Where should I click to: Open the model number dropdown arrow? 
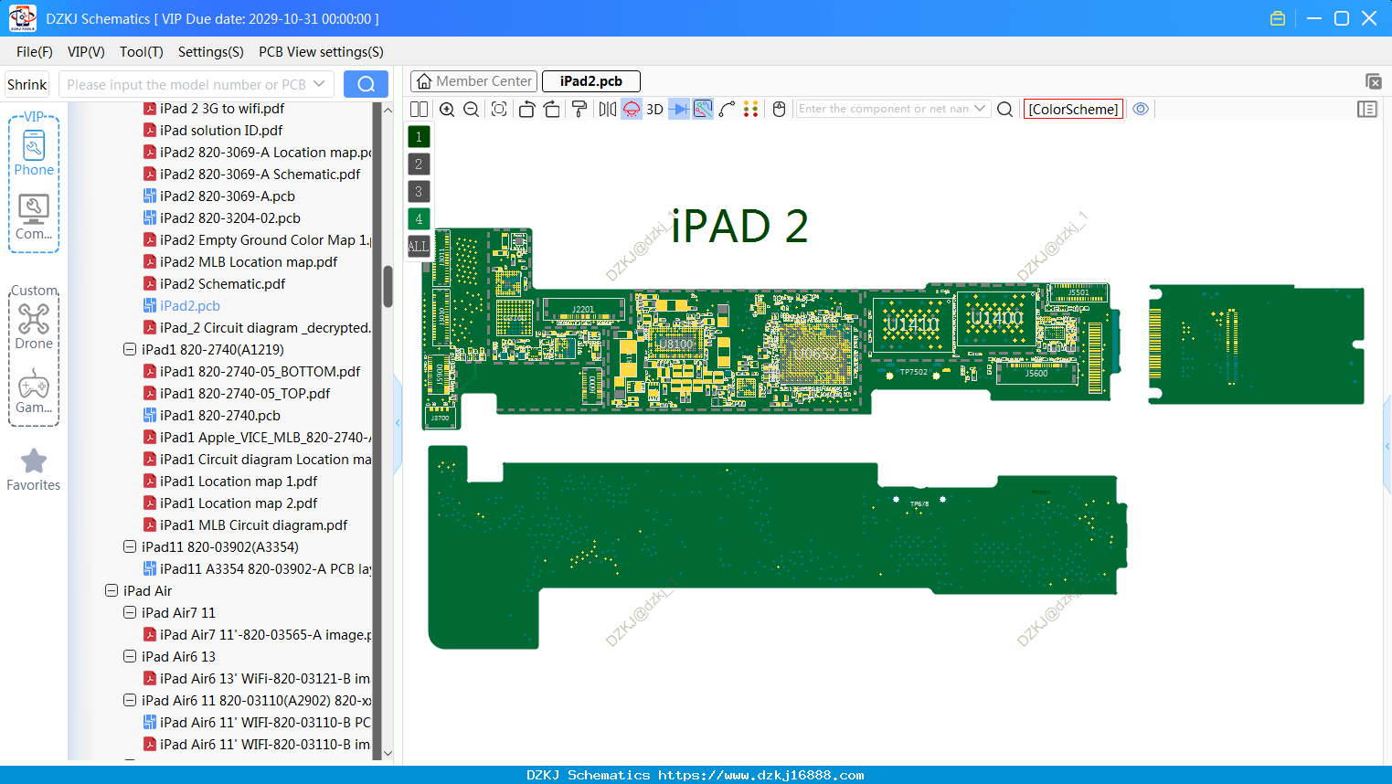click(319, 84)
